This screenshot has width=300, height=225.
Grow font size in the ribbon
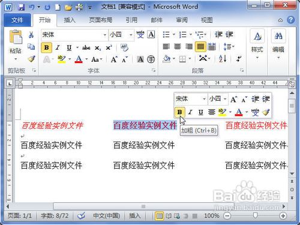114,59
